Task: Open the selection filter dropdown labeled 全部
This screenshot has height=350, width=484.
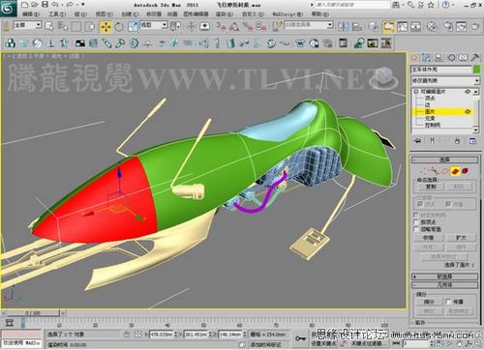Action: (x=28, y=25)
